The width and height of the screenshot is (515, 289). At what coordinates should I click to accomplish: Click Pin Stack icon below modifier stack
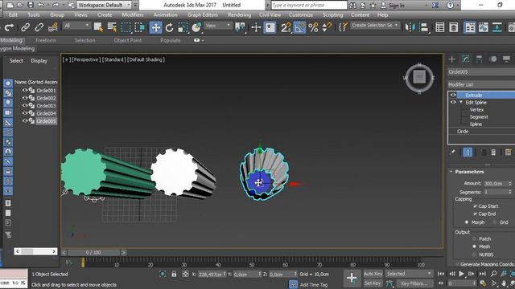pos(452,153)
